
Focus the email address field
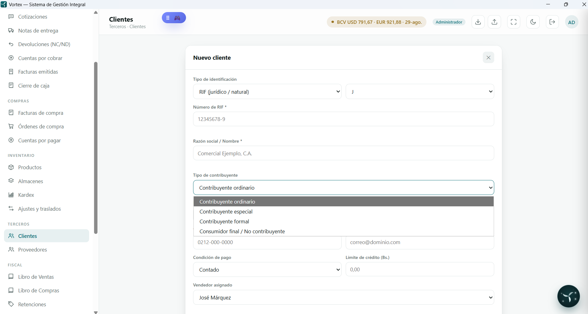click(x=420, y=243)
